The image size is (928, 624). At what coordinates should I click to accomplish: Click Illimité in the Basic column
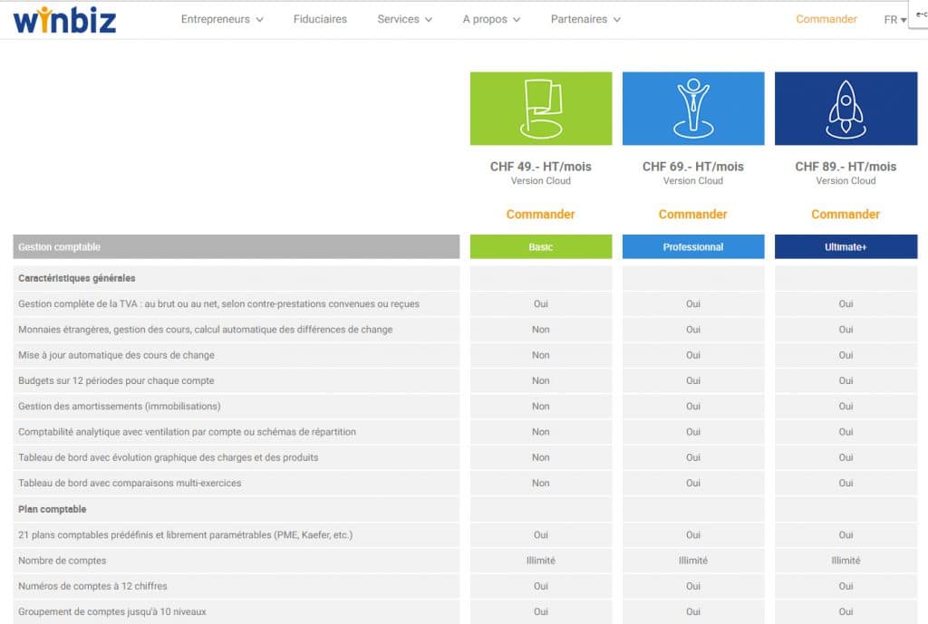tap(541, 560)
